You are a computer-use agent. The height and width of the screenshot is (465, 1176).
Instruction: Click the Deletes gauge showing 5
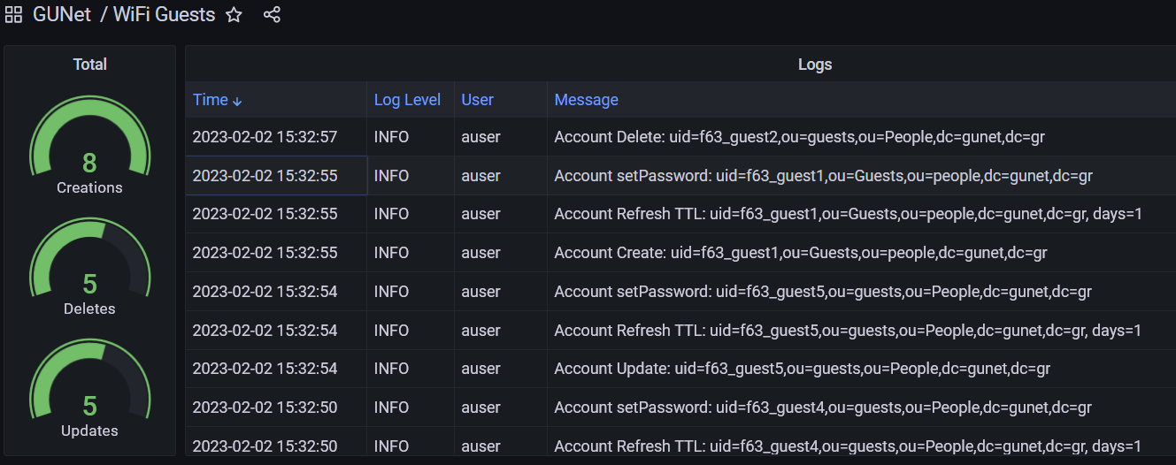click(89, 267)
